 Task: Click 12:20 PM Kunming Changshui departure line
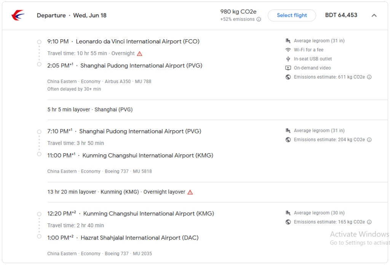(x=131, y=214)
